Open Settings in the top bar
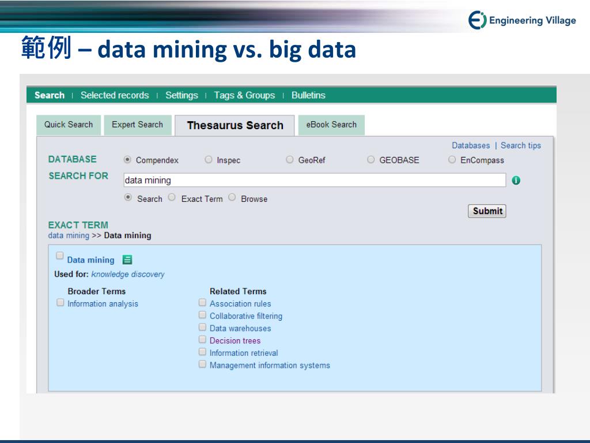590x443 pixels. (x=181, y=95)
